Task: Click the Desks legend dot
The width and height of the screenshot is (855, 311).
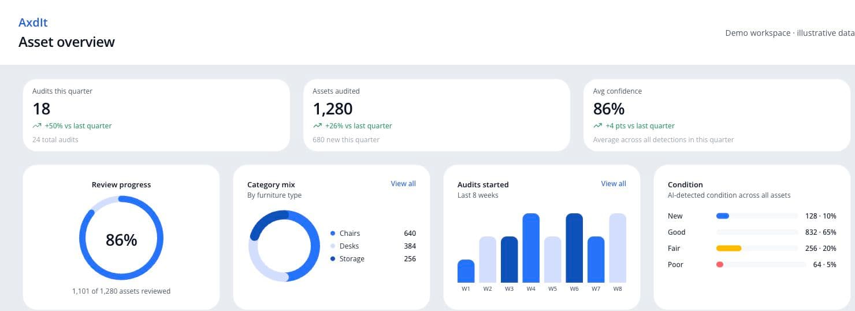Action: tap(333, 246)
